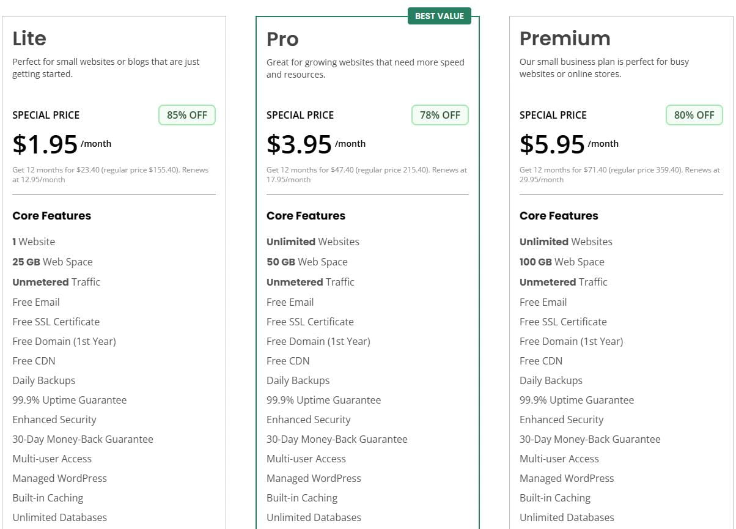
Task: Click the $5.95 monthly price
Action: tap(553, 144)
